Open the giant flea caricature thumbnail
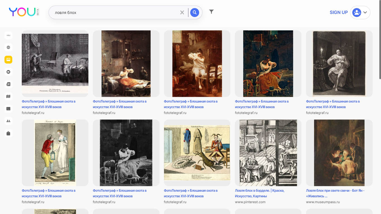381x214 pixels. point(197,153)
